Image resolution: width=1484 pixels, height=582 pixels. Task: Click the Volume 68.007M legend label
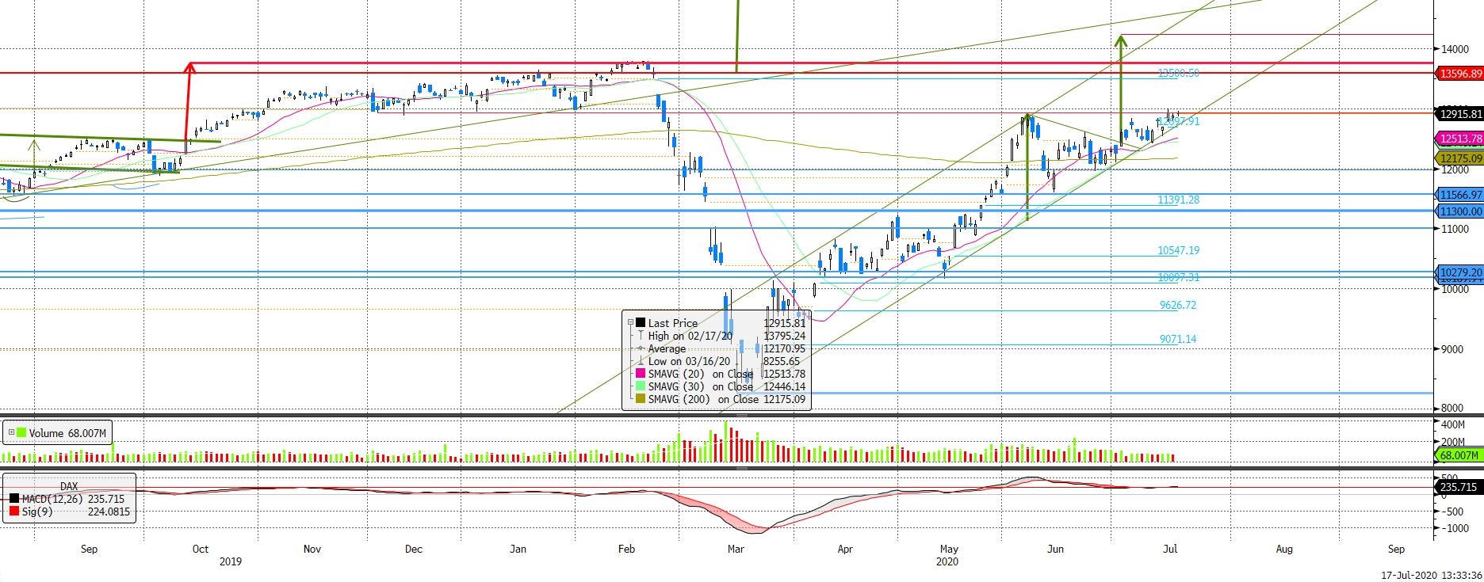(68, 433)
